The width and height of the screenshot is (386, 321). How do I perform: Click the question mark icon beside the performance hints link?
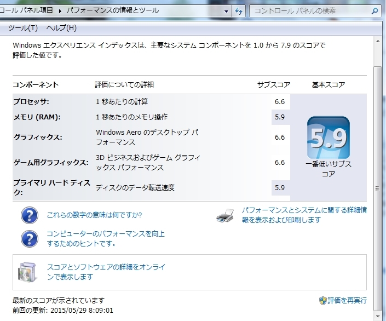[30, 238]
